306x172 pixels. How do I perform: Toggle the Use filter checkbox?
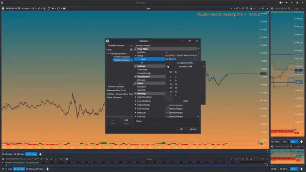coord(166,52)
